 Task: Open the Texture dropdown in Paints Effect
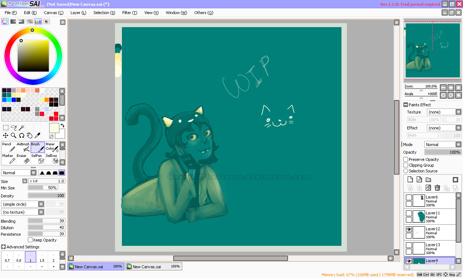click(x=444, y=112)
